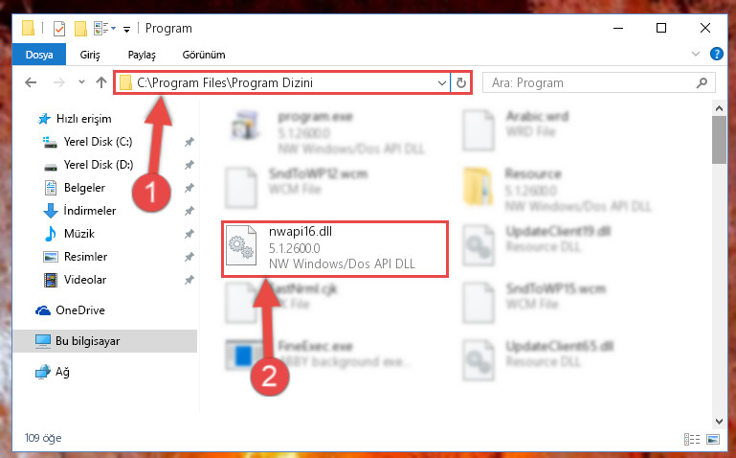Open recent locations dropdown arrow
The image size is (736, 458).
pos(81,82)
